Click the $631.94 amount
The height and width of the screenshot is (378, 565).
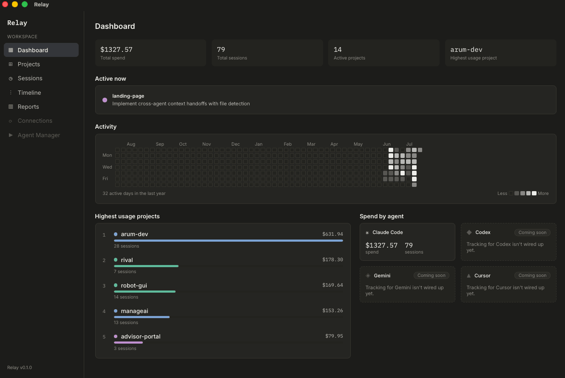(332, 234)
